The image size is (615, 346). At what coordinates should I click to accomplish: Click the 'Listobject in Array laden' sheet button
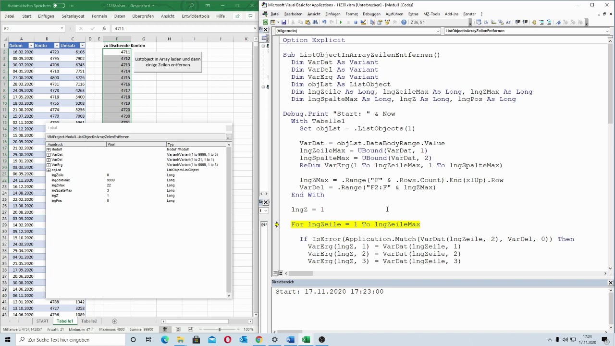pos(168,62)
